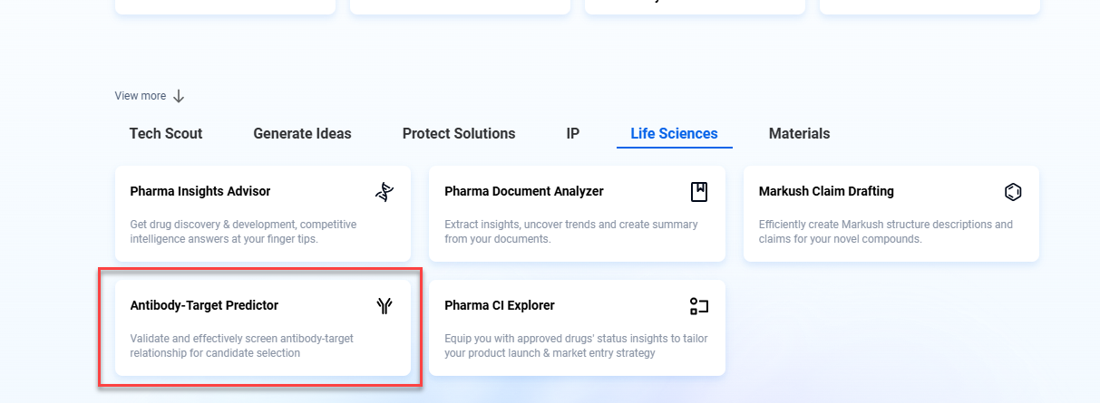Viewport: 1100px width, 403px height.
Task: Open the Generate Ideas tab
Action: click(x=302, y=133)
